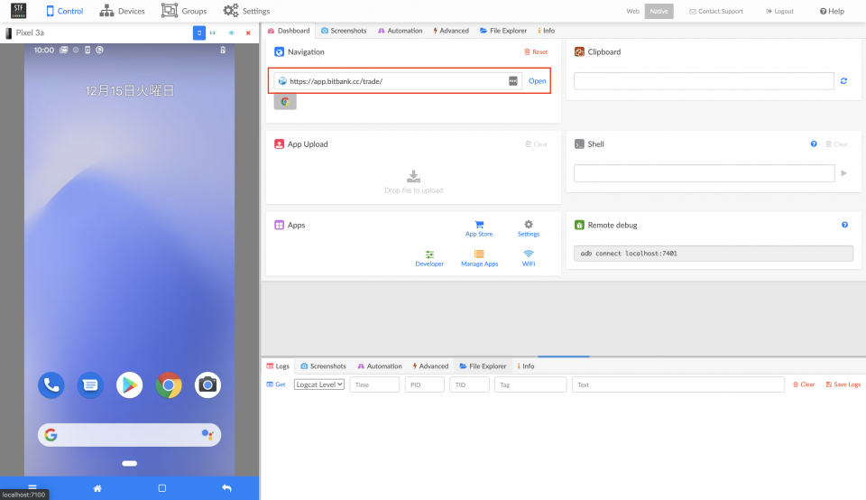The image size is (866, 500).
Task: Tap Messages app on device screen
Action: coord(90,385)
